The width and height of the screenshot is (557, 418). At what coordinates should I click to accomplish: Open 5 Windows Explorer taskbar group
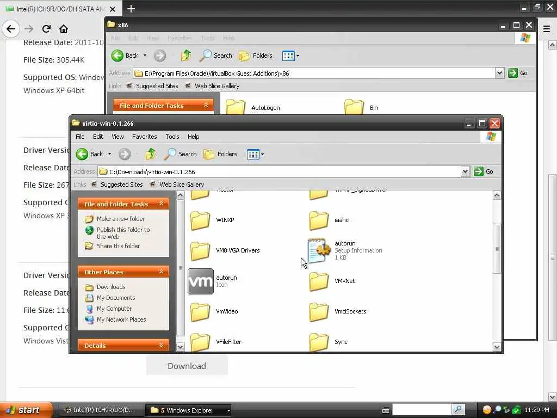tap(189, 410)
